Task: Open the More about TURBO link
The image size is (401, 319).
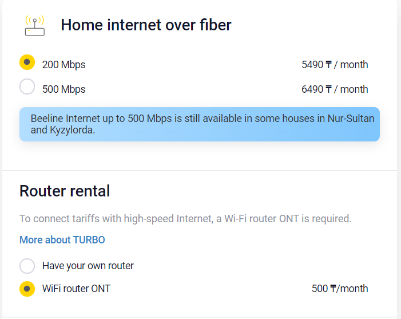Action: point(62,240)
